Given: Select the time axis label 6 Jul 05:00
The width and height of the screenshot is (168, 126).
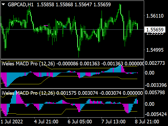Looking at the screenshot, I should [80, 122].
